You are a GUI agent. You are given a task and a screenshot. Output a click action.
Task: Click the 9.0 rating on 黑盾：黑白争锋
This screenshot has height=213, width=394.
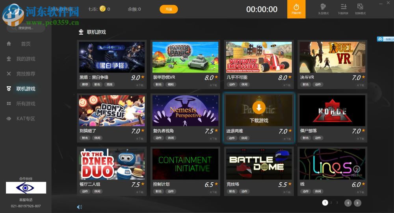pyautogui.click(x=136, y=78)
